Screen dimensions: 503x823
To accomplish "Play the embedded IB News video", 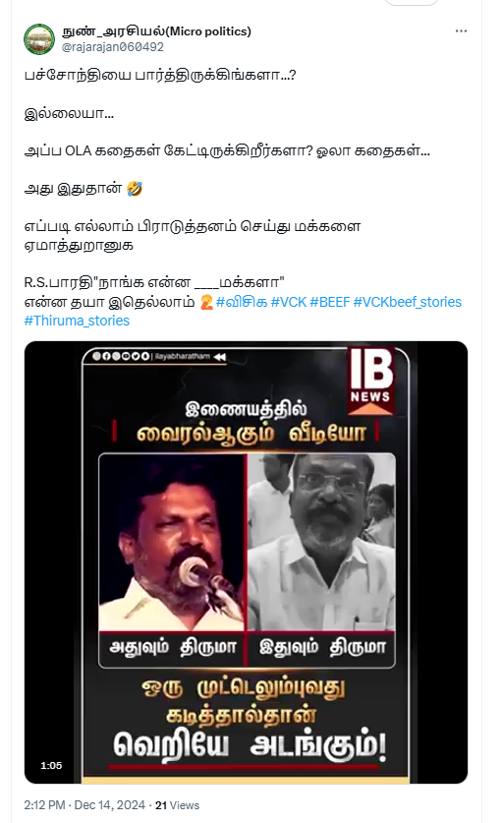I will tap(246, 562).
